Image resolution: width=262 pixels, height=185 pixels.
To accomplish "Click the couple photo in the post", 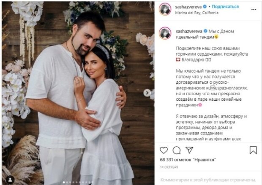I will tap(78, 93).
